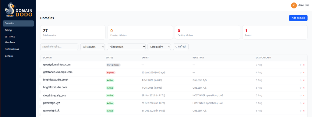Select the Expiring ≤30 days card
The image size is (312, 117).
click(140, 32)
